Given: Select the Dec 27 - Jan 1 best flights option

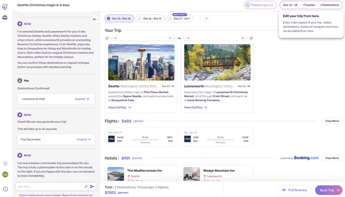Looking at the screenshot, I should 180,18.
